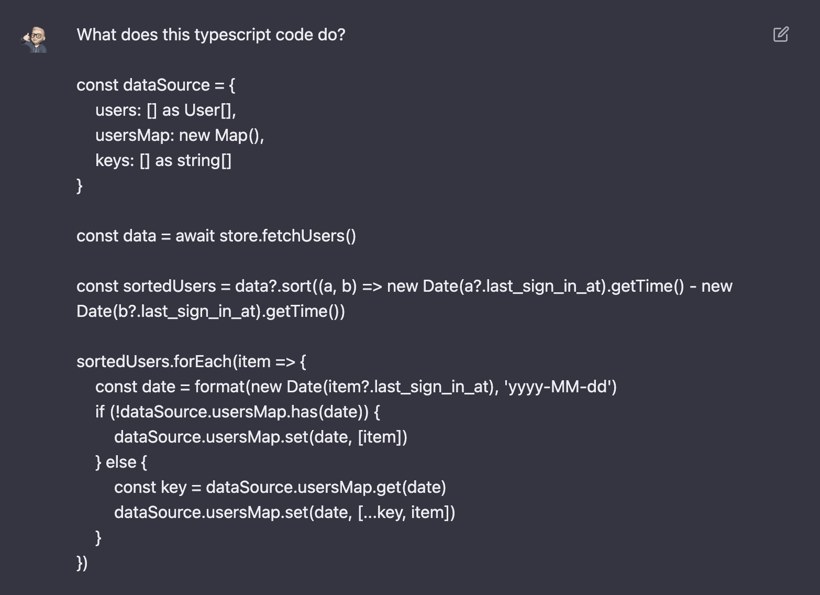This screenshot has height=595, width=820.
Task: Click the 'const sortedUsers = data?.sort' line
Action: (x=404, y=286)
